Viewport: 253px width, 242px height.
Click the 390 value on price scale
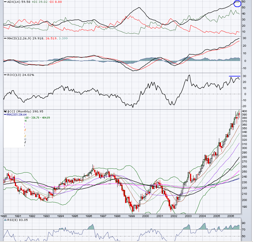click(x=244, y=115)
